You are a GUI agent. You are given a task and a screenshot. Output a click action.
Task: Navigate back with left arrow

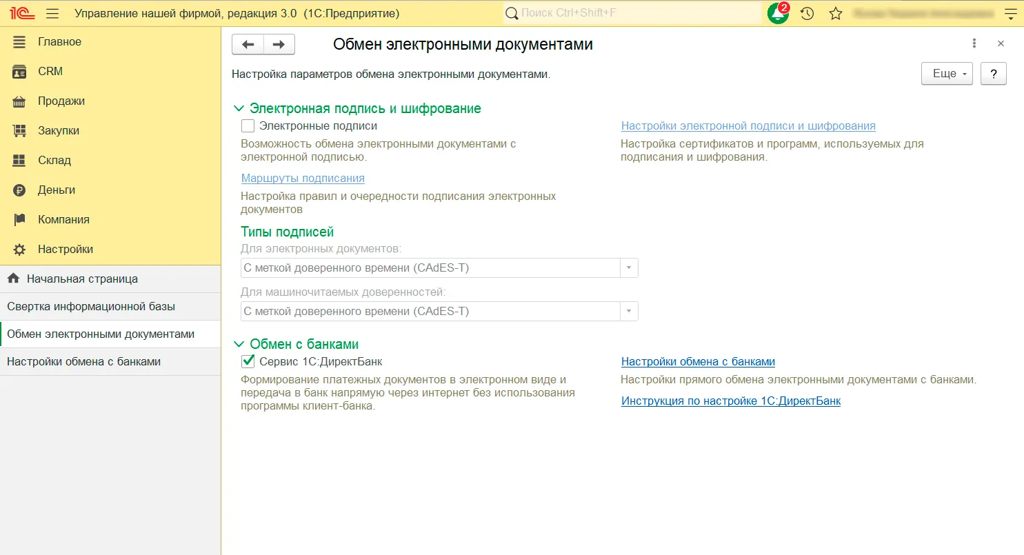point(248,44)
